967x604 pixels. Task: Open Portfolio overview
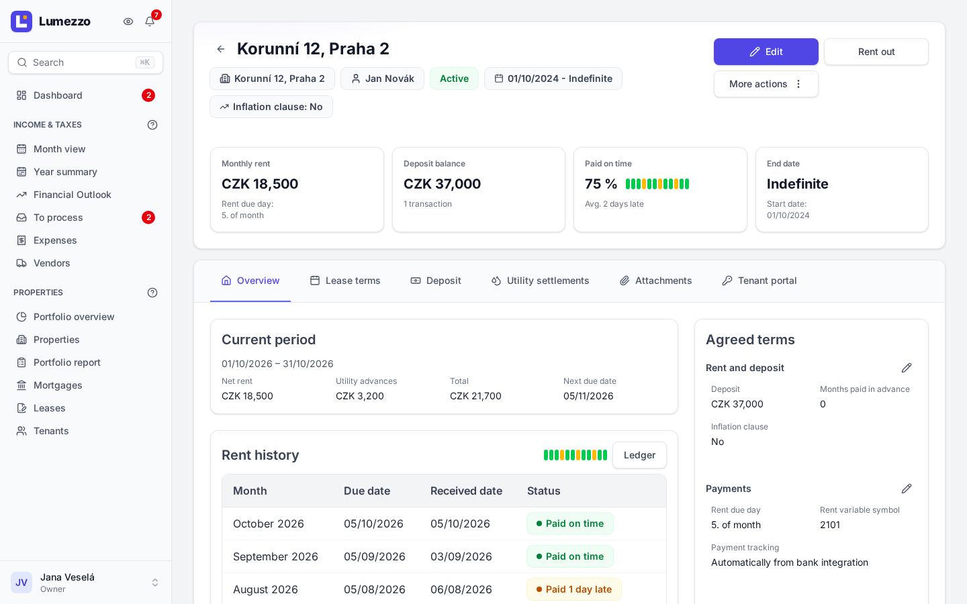pos(86,317)
